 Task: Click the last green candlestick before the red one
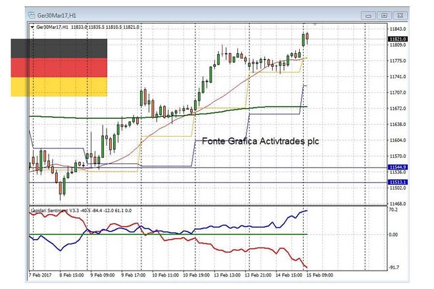click(303, 39)
